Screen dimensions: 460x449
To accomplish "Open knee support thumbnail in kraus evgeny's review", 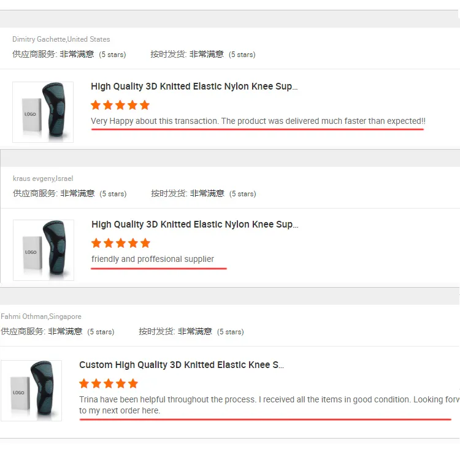I will tap(44, 250).
